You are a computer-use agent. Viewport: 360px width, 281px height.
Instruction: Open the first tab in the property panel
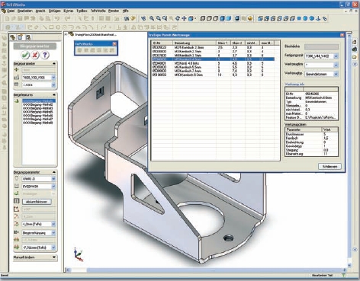point(13,37)
